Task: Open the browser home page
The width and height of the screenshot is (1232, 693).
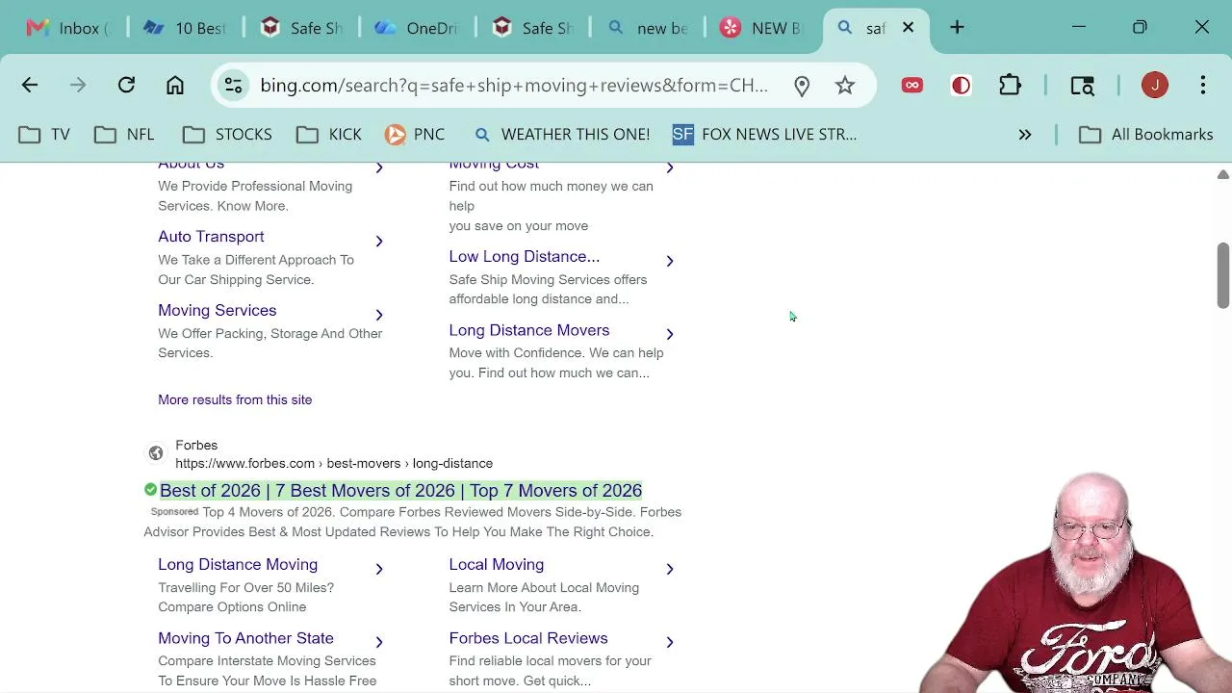Action: pyautogui.click(x=175, y=86)
